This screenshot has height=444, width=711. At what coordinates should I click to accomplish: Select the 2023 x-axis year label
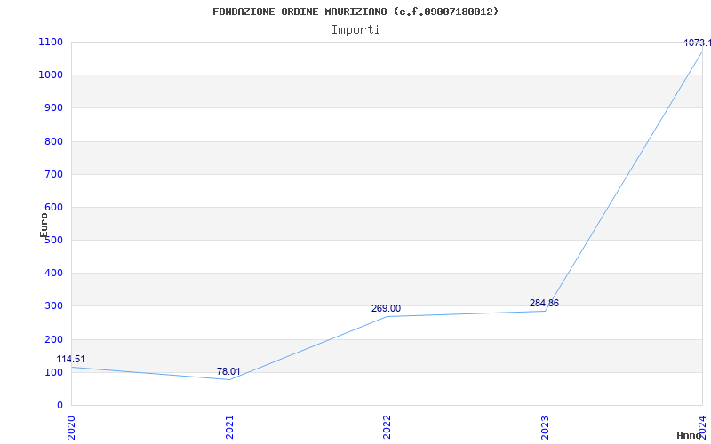(x=545, y=428)
